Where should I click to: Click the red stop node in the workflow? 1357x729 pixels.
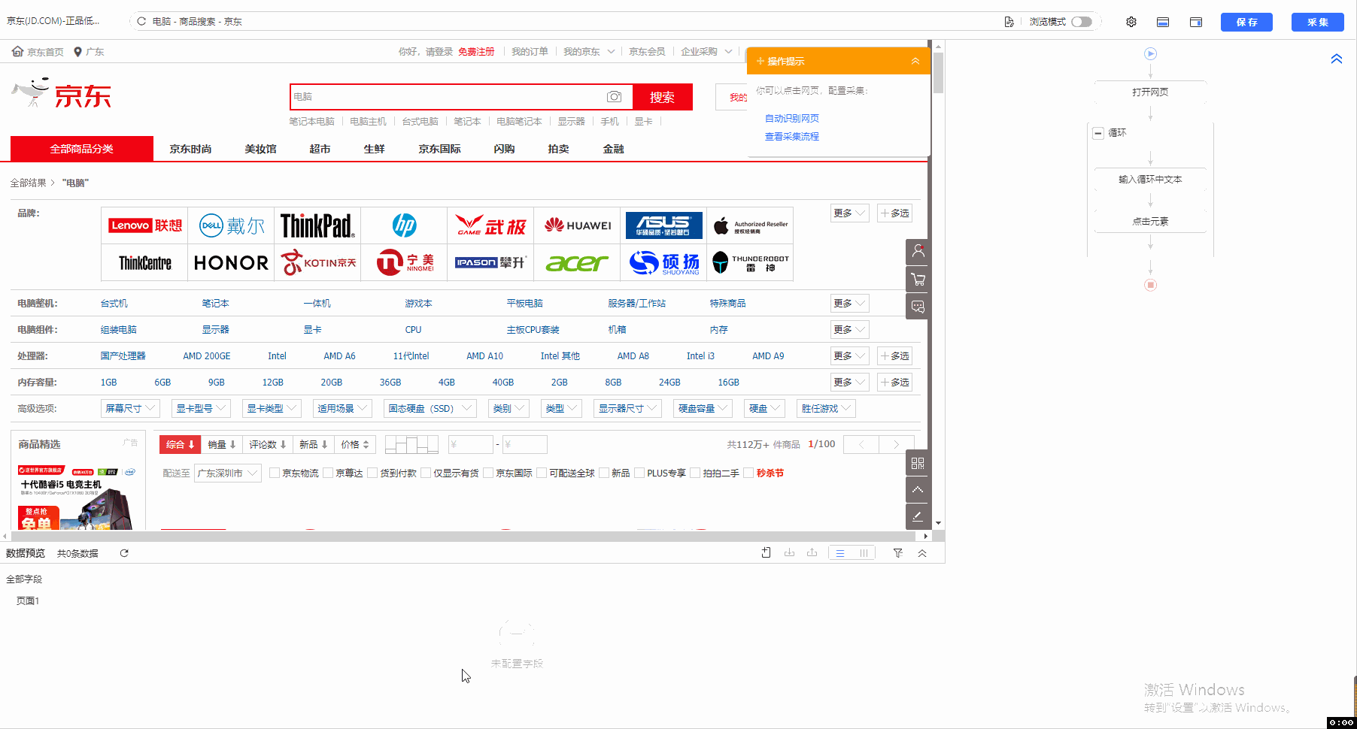point(1150,285)
